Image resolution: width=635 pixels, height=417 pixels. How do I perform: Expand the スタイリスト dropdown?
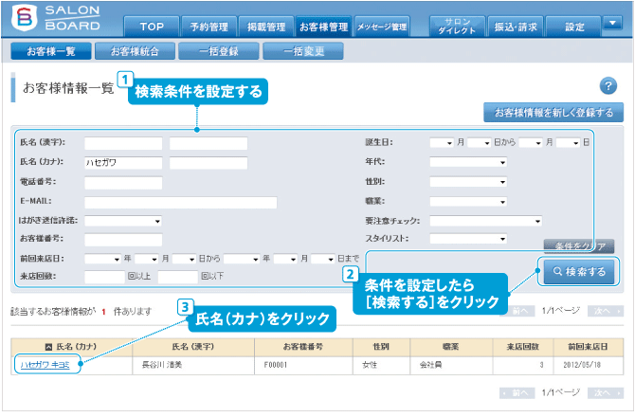tap(468, 239)
